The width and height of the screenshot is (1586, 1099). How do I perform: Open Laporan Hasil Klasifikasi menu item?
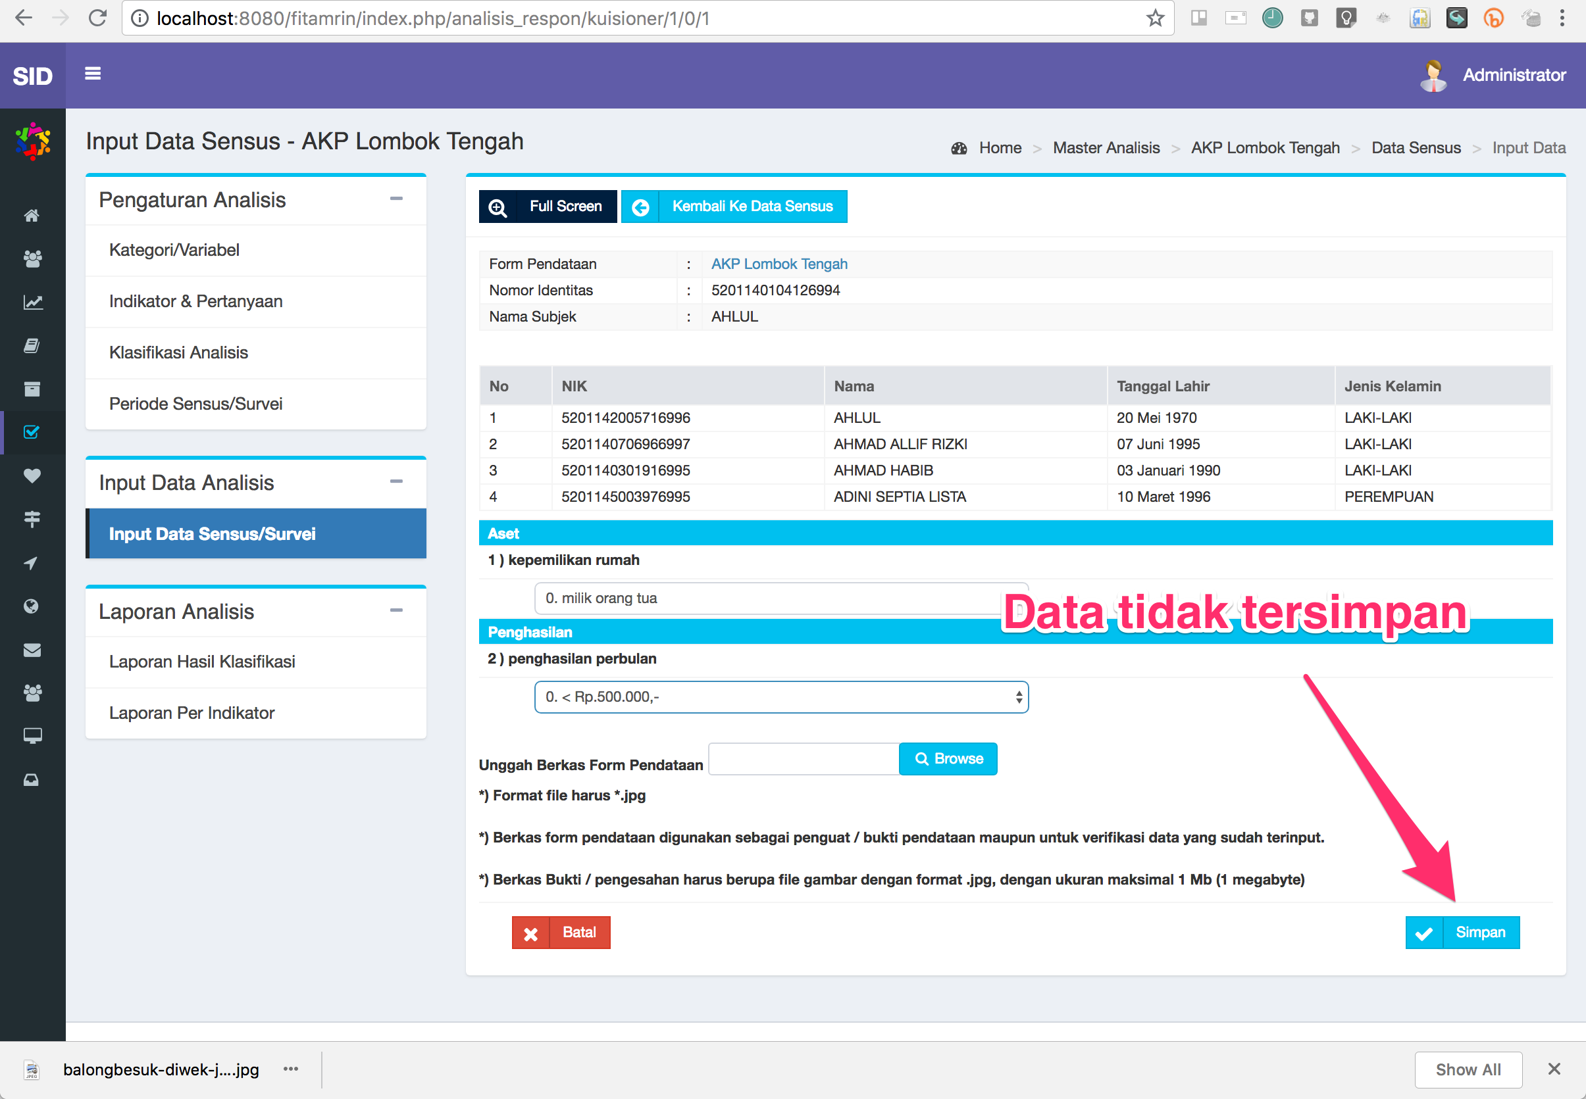(x=202, y=662)
